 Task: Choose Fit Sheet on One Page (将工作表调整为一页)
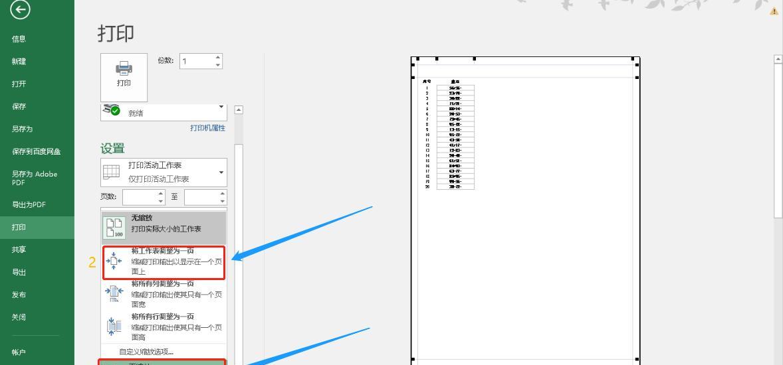point(164,263)
